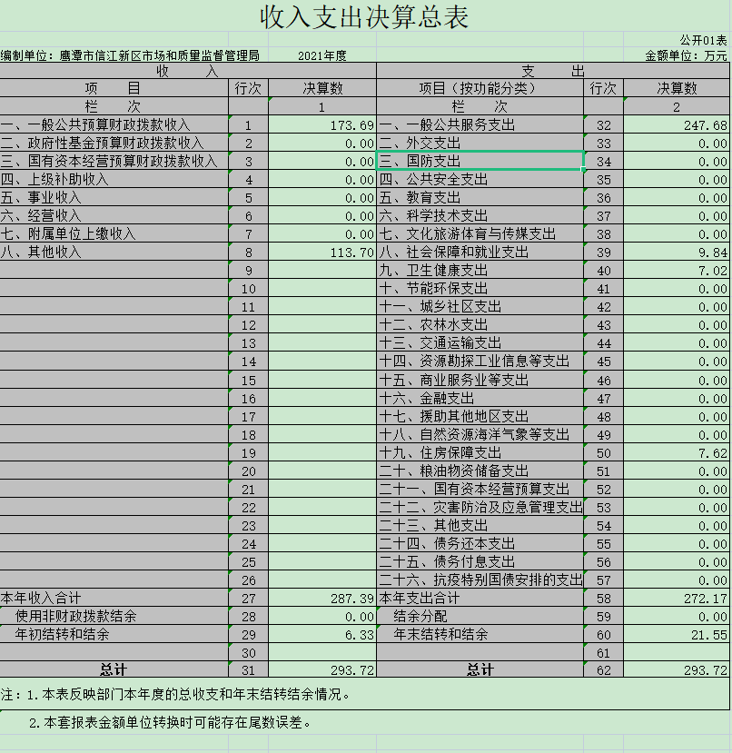Select cell 九、卫生健康支出
732x753 pixels.
(x=480, y=271)
